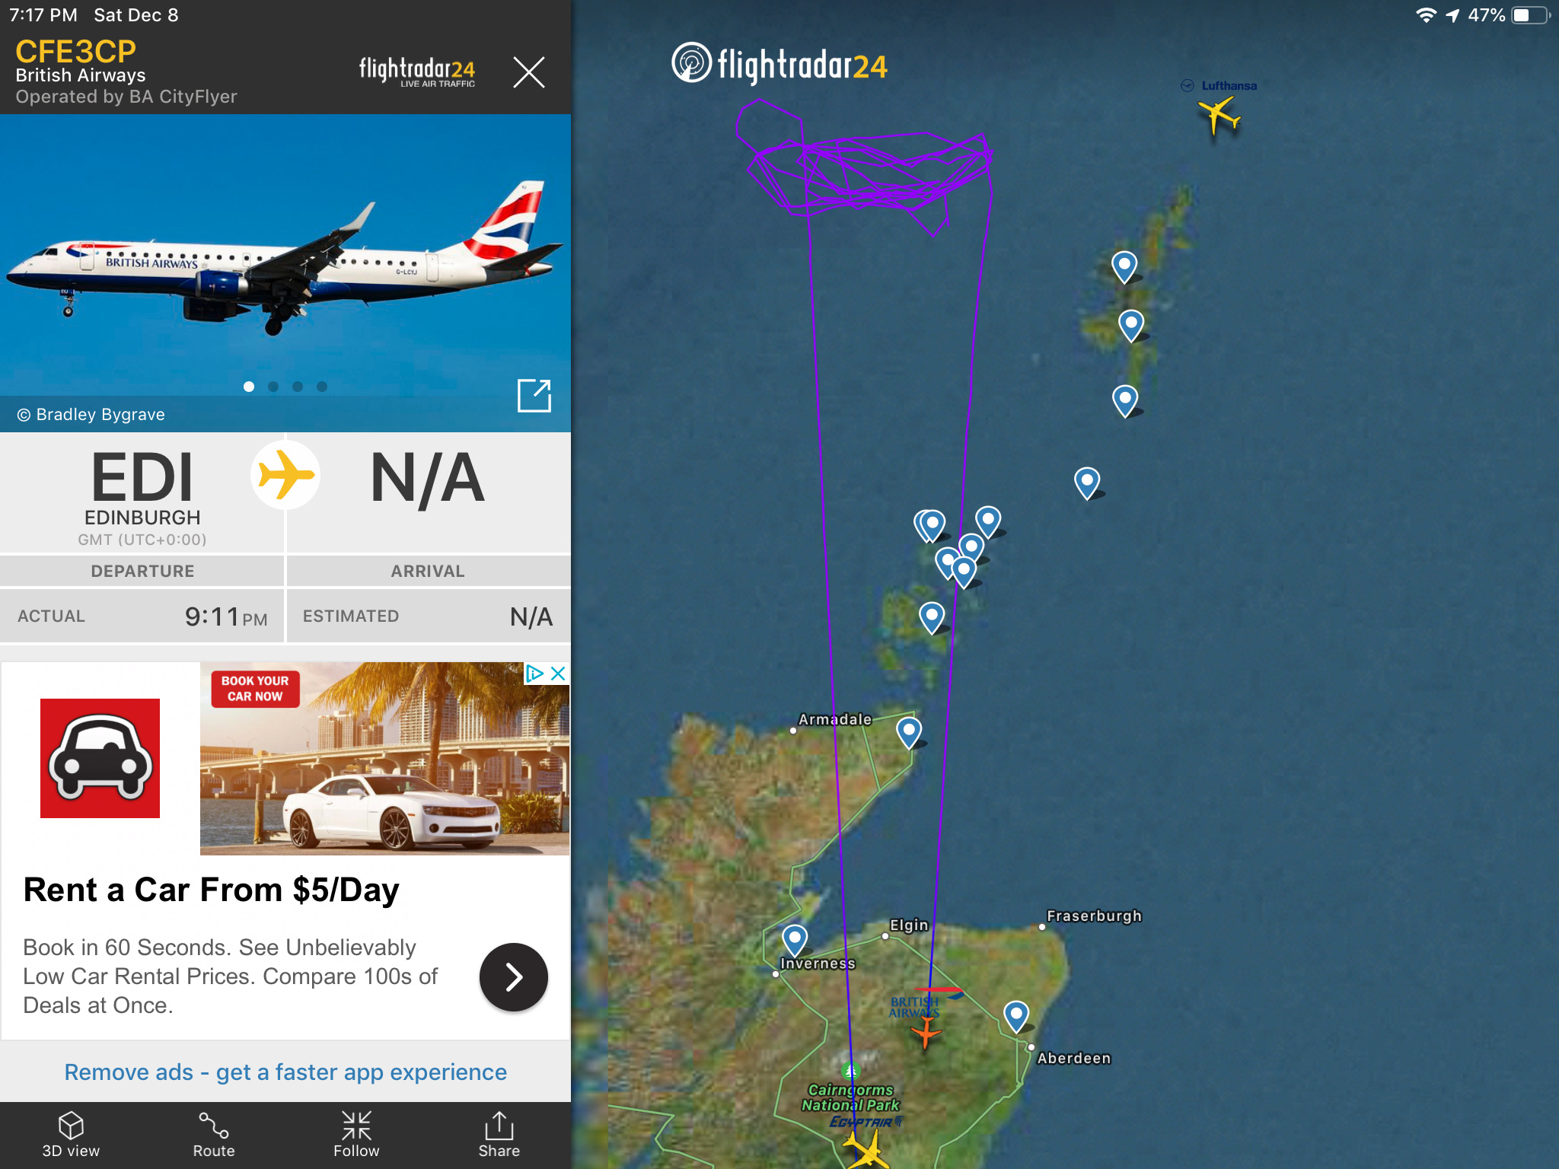The image size is (1559, 1169).
Task: Tap the Route icon in bottom bar
Action: pyautogui.click(x=213, y=1135)
